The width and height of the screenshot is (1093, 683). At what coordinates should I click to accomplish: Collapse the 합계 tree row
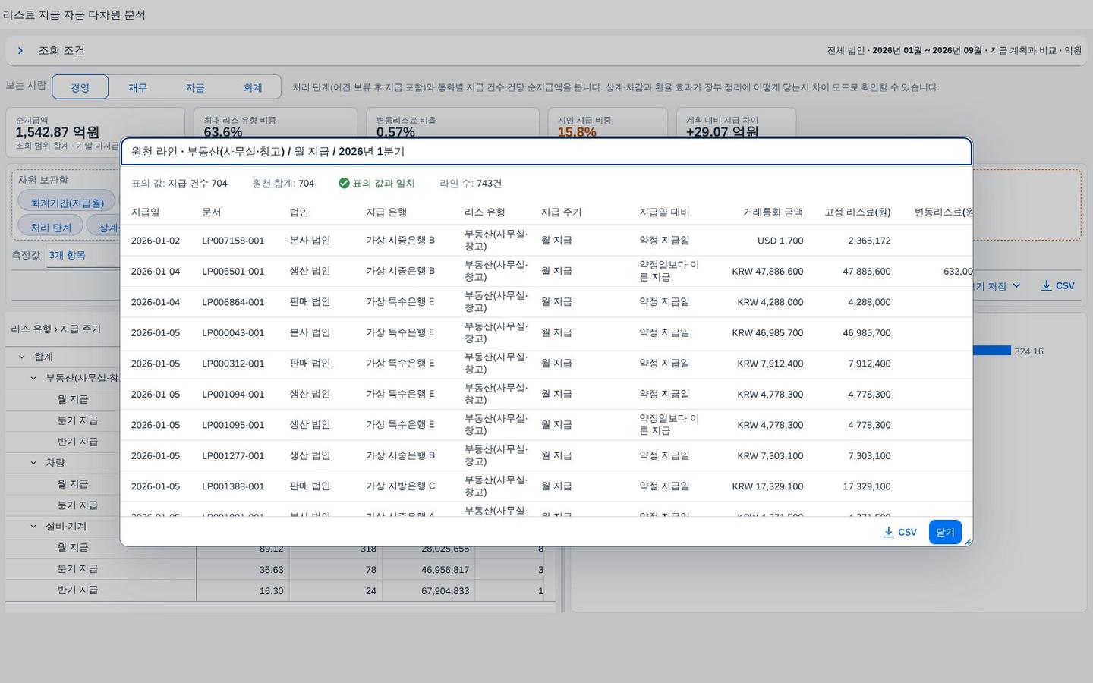(21, 357)
